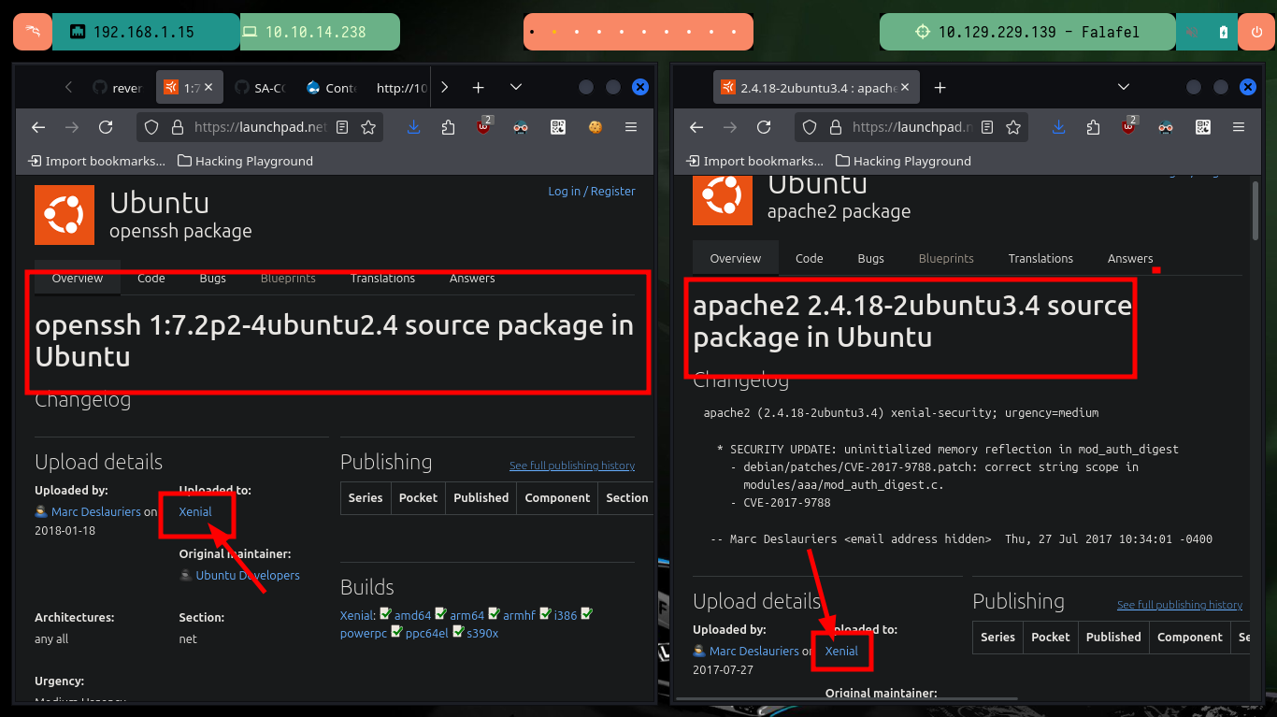This screenshot has width=1277, height=717.
Task: Open the Ubuntu Developers maintainer link
Action: (248, 575)
